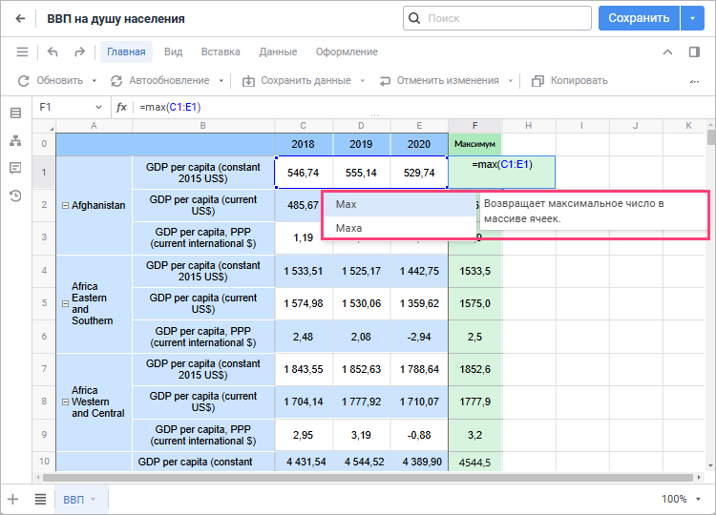Open the history icon in left sidebar
Image resolution: width=716 pixels, height=515 pixels.
coord(15,196)
